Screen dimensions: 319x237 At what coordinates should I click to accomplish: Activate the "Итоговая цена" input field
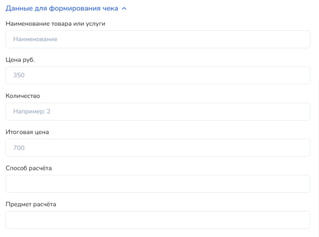[158, 148]
